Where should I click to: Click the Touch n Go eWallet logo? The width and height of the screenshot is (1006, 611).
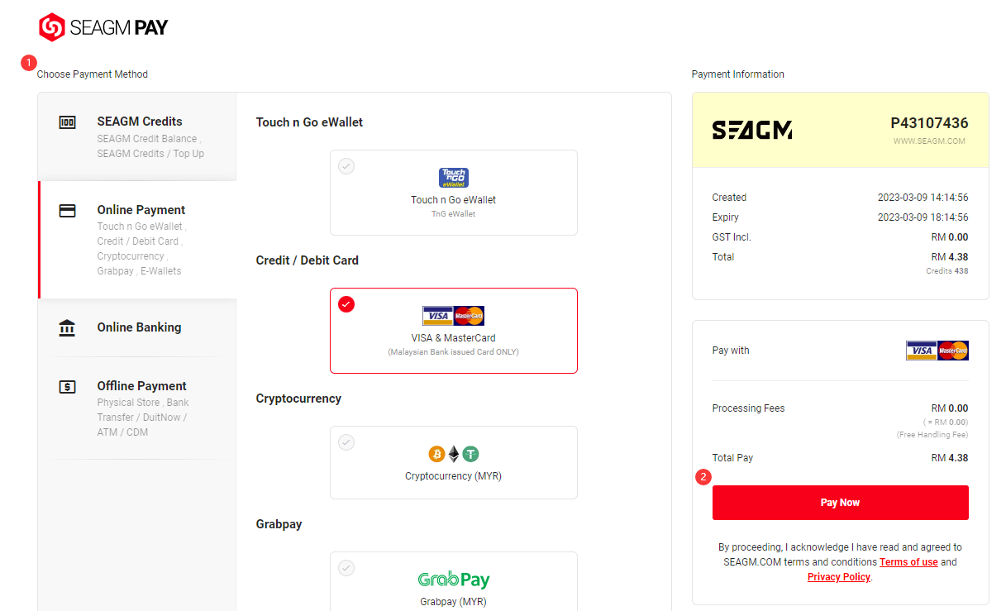point(454,178)
